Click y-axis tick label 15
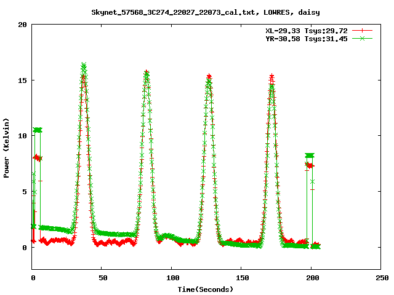 pos(22,81)
